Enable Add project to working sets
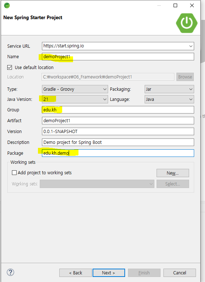Screen dimensions: 205x282 coord(14,173)
